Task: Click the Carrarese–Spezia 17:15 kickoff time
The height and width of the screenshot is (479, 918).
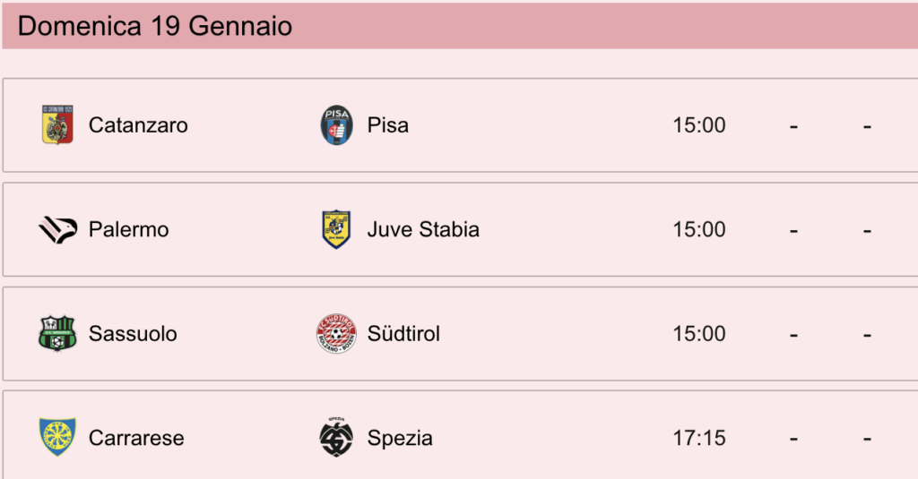Action: tap(699, 438)
